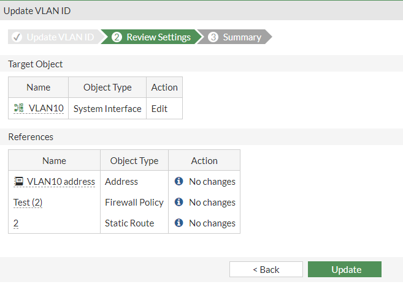Click the VLAN10 interface icon
Viewport: 403px width, 287px height.
pyautogui.click(x=18, y=108)
